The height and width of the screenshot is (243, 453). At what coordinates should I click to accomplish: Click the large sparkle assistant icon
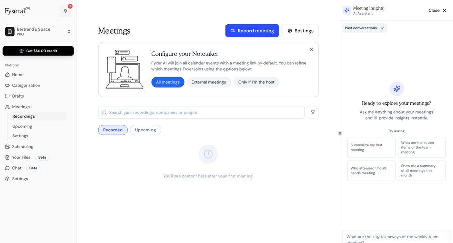point(397,89)
